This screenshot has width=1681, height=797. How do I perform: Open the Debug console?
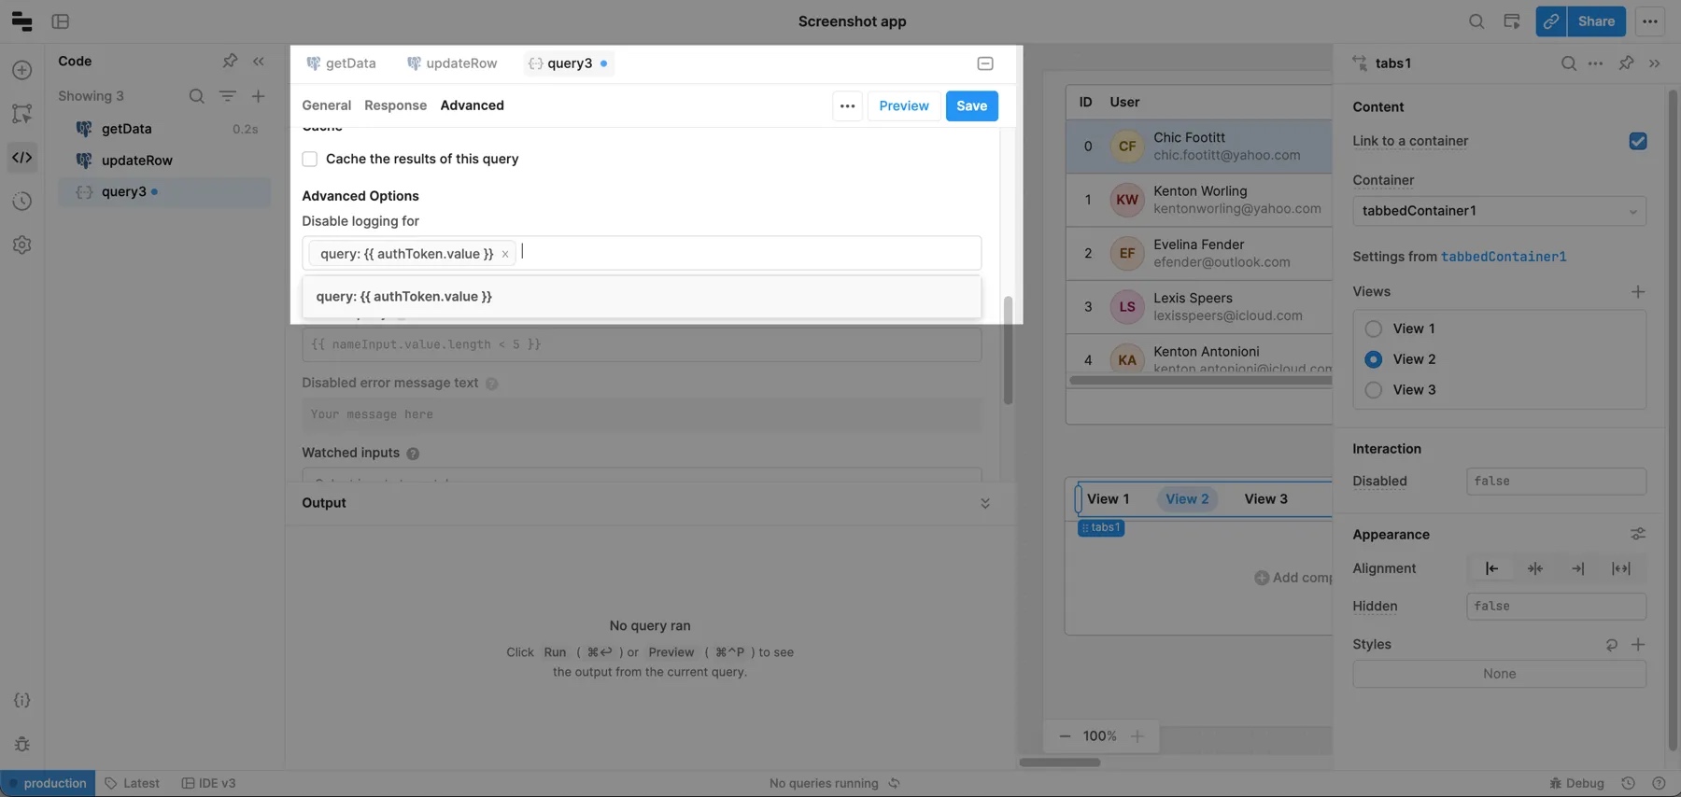tap(1576, 783)
